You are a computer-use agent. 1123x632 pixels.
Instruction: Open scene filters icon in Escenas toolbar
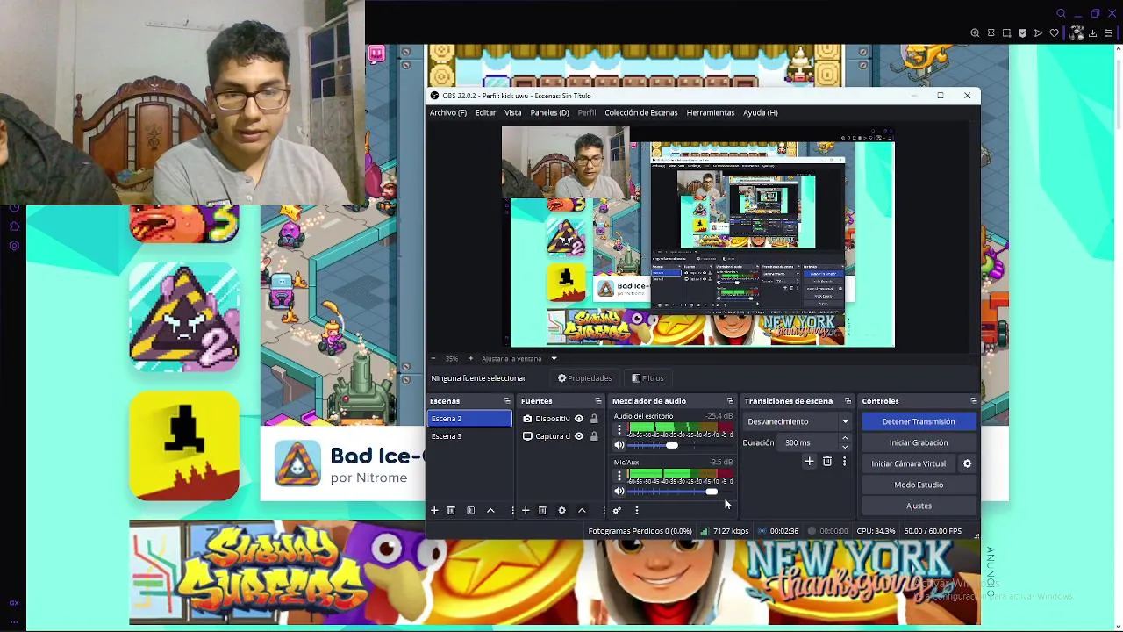tap(470, 510)
